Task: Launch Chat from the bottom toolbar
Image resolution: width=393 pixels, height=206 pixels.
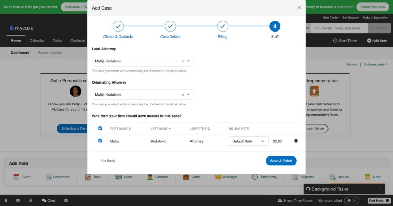Action: coord(49,200)
